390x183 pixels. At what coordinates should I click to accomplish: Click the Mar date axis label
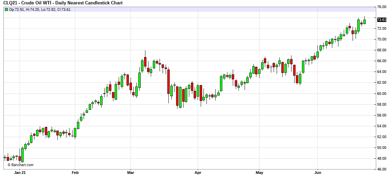pyautogui.click(x=131, y=173)
